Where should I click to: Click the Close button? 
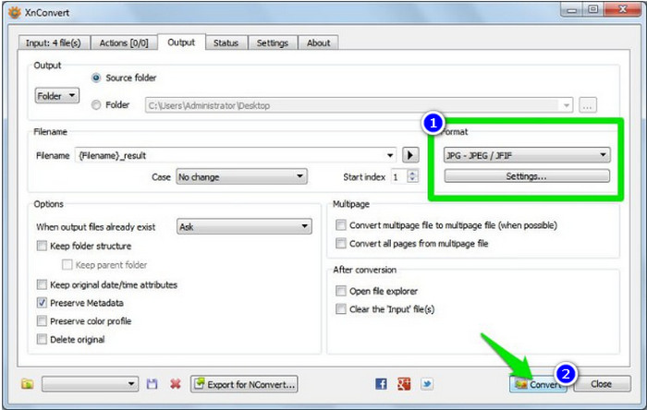602,383
